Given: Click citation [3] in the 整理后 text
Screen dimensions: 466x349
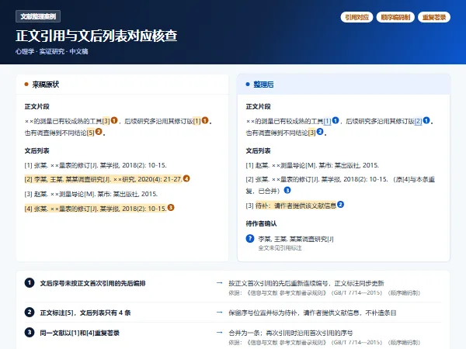Looking at the screenshot, I should [311, 133].
